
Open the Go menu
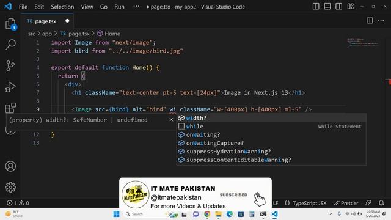[104, 7]
